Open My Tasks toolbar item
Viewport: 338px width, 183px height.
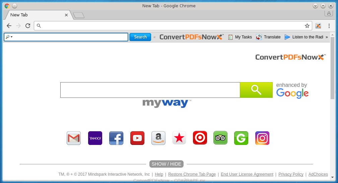[240, 37]
